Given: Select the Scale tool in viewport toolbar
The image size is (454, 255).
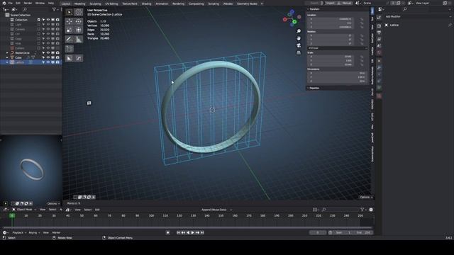Looking at the screenshot, I should click(x=70, y=30).
